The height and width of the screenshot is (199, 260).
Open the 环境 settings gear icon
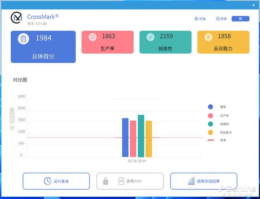196,19
